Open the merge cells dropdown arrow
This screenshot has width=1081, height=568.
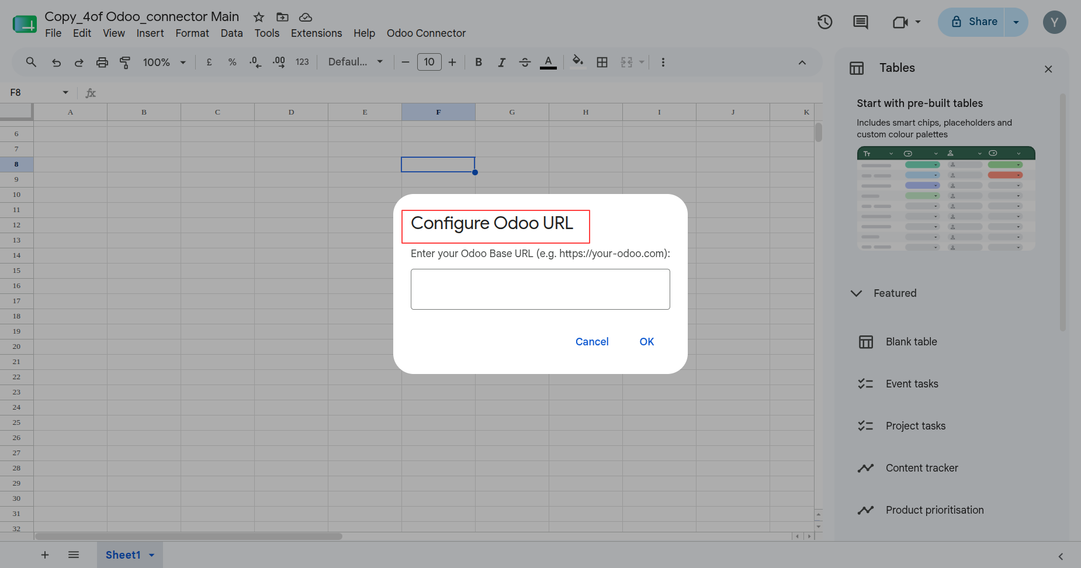642,62
